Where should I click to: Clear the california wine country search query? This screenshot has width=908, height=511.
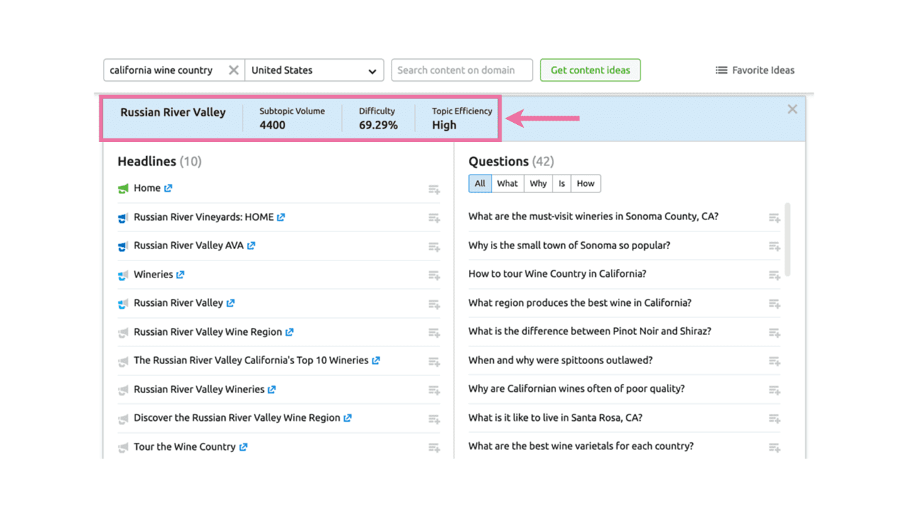234,70
